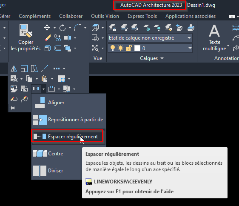
Task: Click the Erase tool with pencil eraser icon
Action: 47,38
